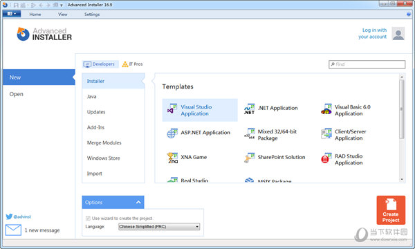Viewport: 415px width, 249px height.
Task: Select the .NET Application label
Action: [x=277, y=108]
